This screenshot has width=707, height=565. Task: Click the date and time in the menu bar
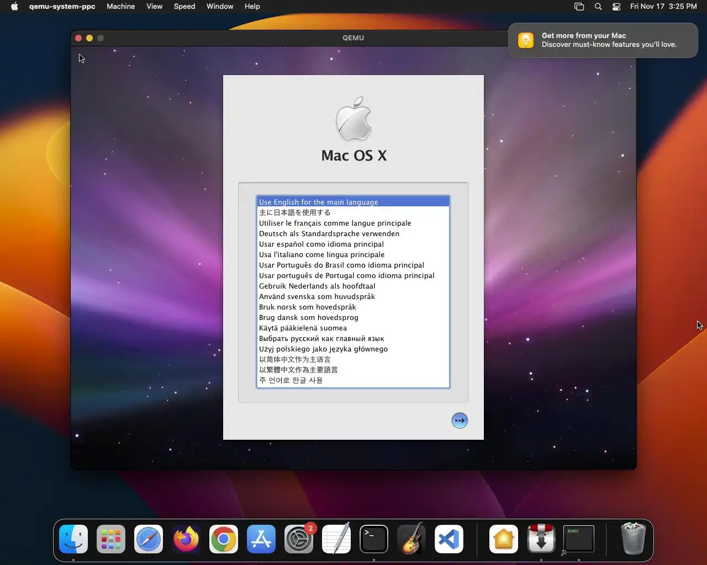click(663, 7)
